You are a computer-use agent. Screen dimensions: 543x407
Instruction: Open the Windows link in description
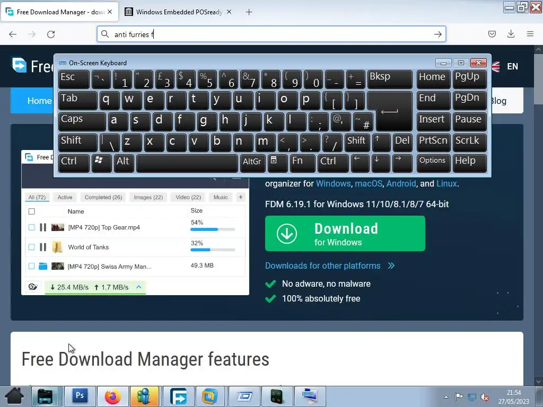[333, 183]
